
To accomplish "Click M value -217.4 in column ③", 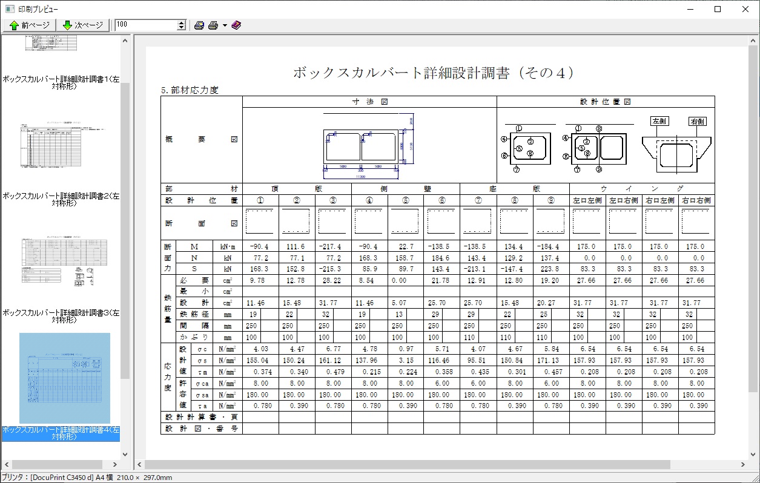I will point(333,246).
